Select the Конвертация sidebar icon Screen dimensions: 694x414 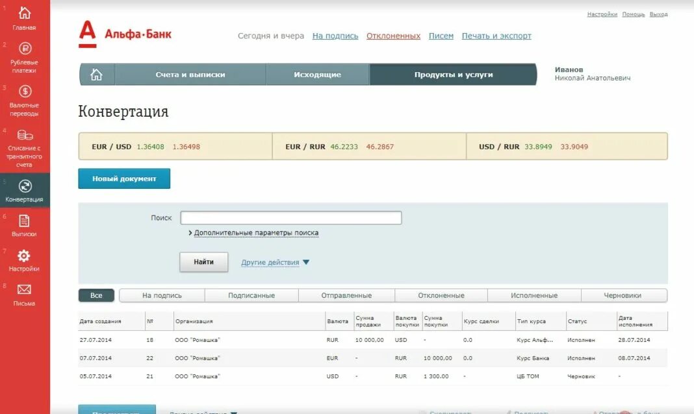[25, 186]
